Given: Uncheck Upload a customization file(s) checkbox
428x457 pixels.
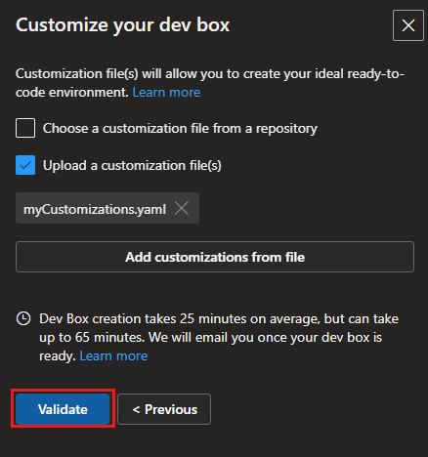Looking at the screenshot, I should [x=25, y=165].
